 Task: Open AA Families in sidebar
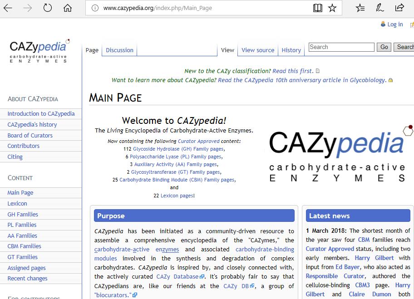point(22,235)
